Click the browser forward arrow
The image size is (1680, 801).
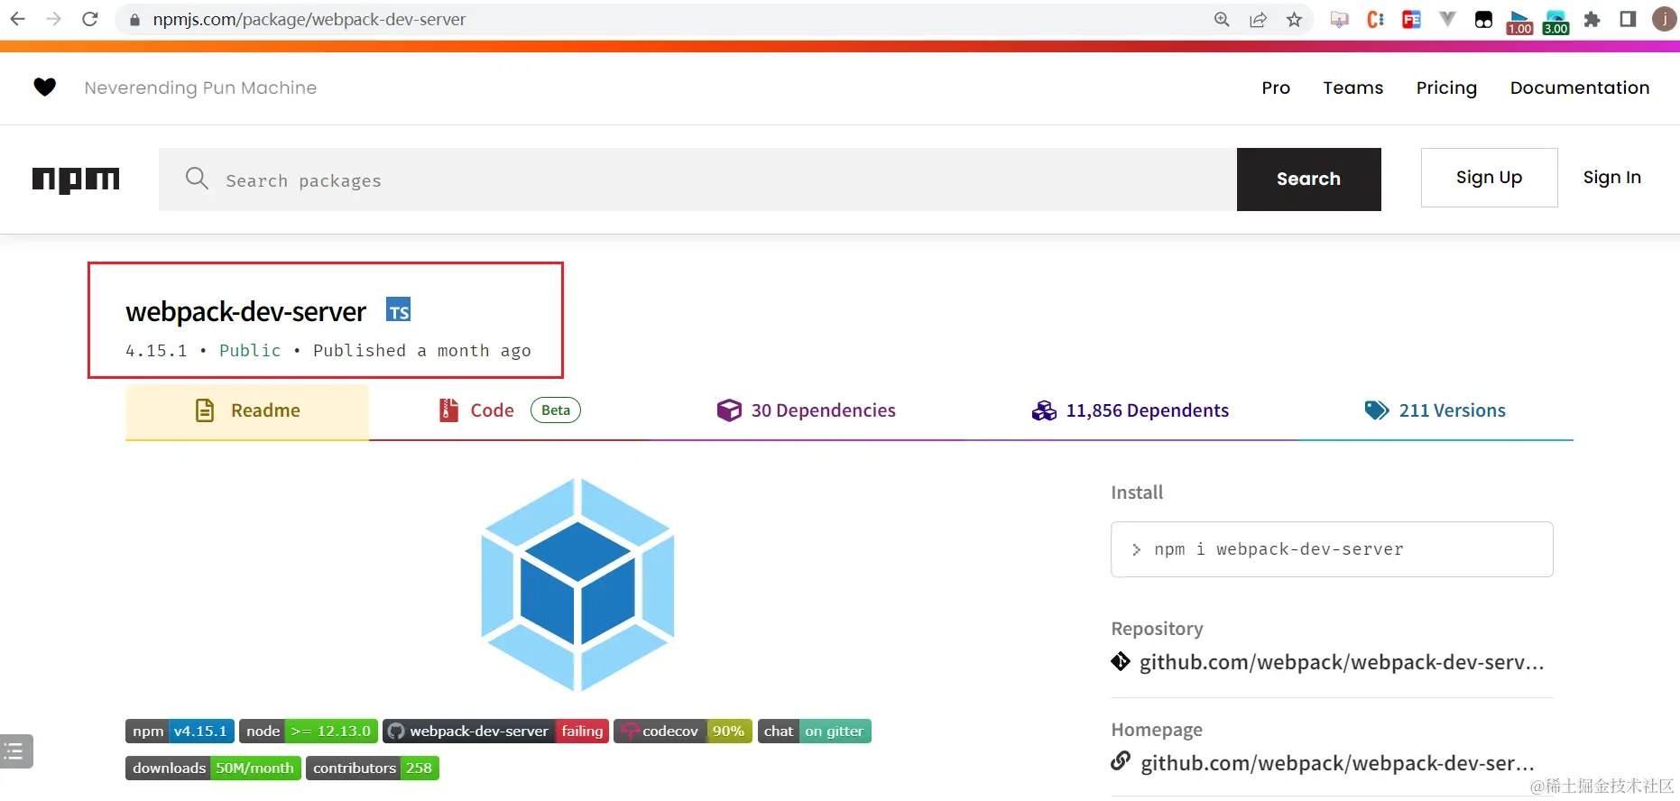pyautogui.click(x=53, y=19)
